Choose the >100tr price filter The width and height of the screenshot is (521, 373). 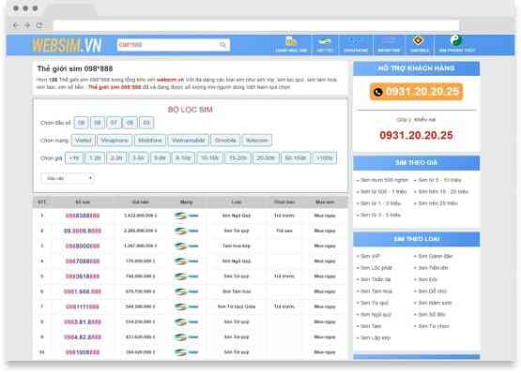pyautogui.click(x=325, y=158)
